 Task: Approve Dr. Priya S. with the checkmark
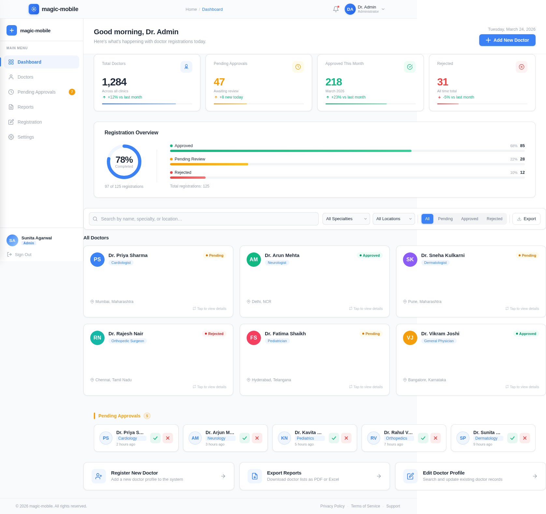pos(155,438)
